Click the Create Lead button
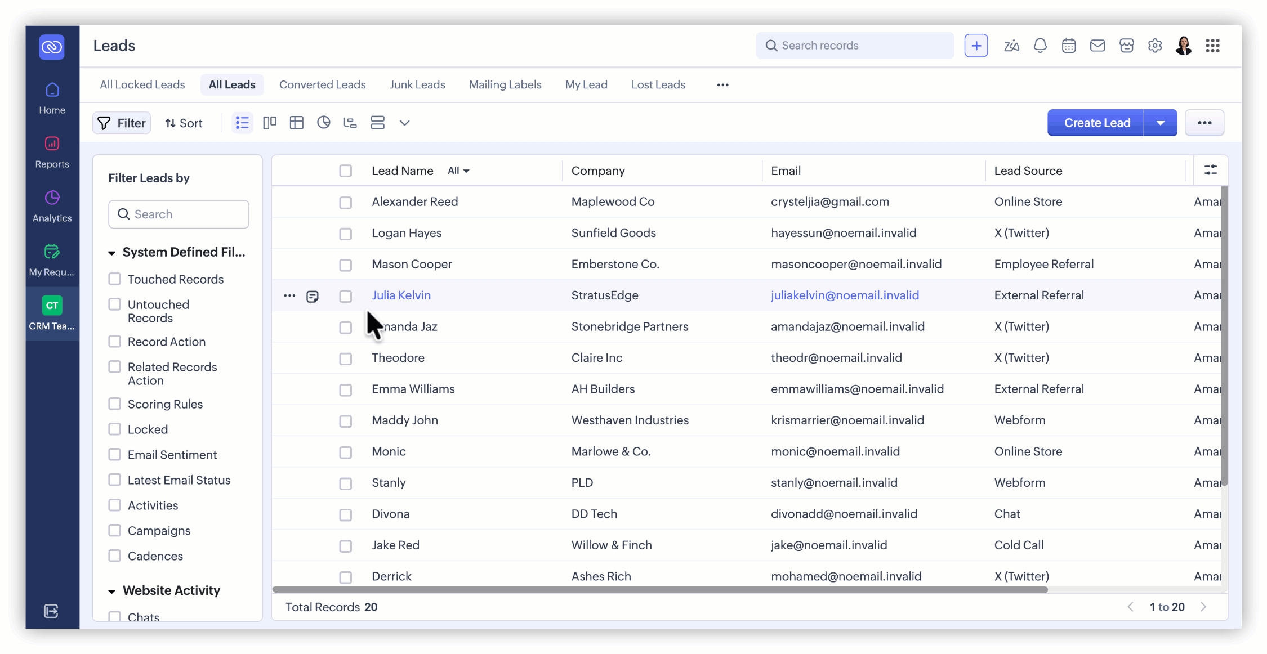1267x654 pixels. (1096, 123)
